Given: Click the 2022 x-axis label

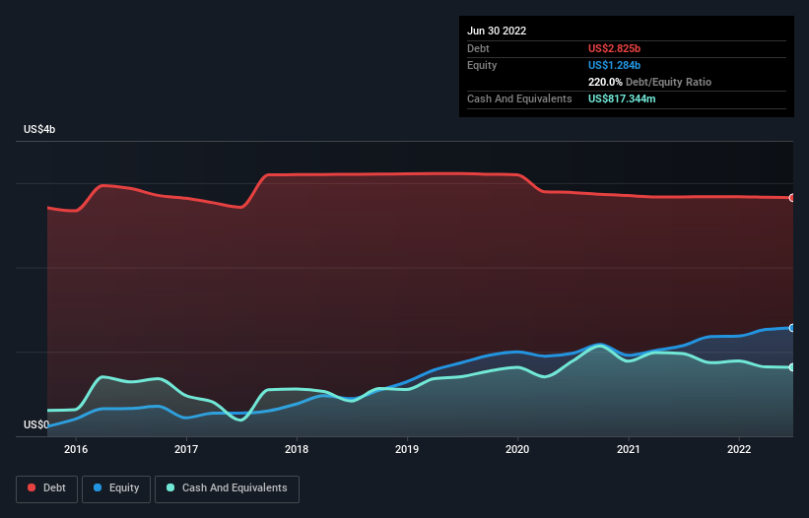Looking at the screenshot, I should click(739, 449).
